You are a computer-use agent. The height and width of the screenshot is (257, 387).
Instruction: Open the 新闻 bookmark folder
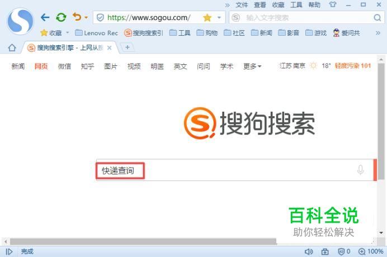point(261,33)
